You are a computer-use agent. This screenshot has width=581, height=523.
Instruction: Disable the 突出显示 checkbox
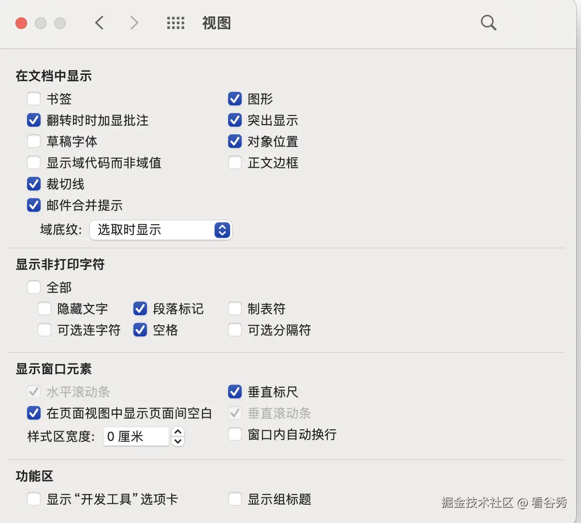(235, 120)
